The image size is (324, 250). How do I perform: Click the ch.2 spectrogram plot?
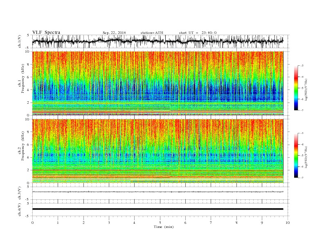(x=157, y=151)
